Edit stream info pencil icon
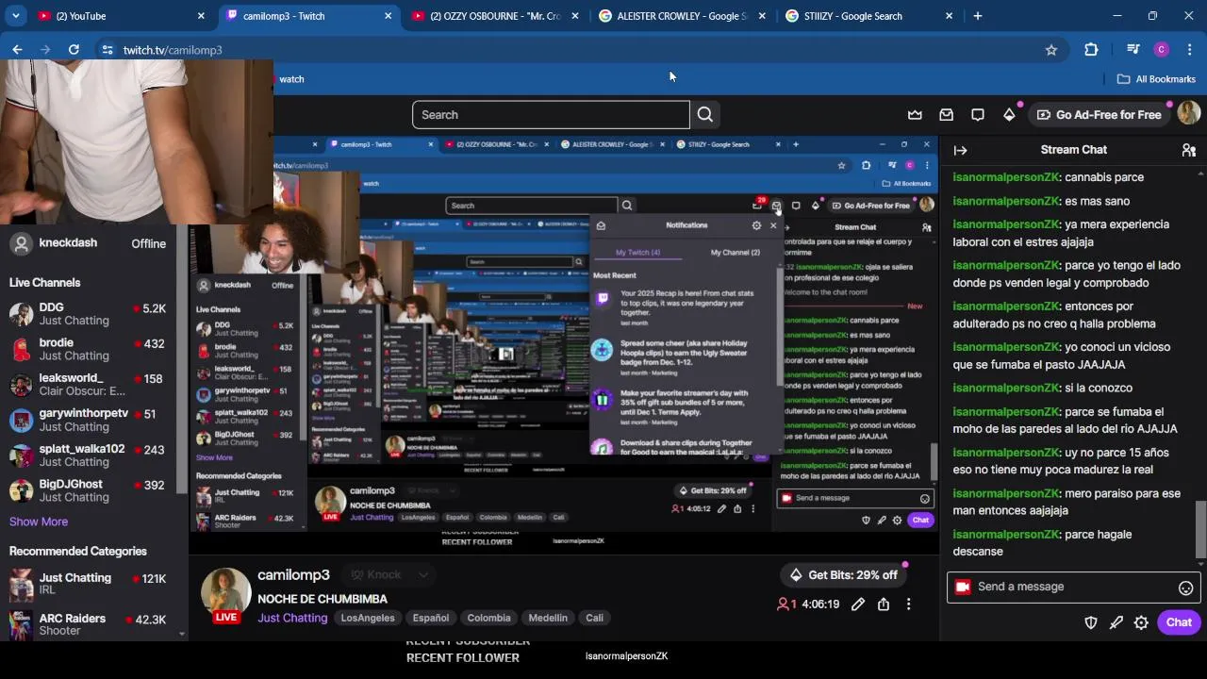 tap(858, 604)
